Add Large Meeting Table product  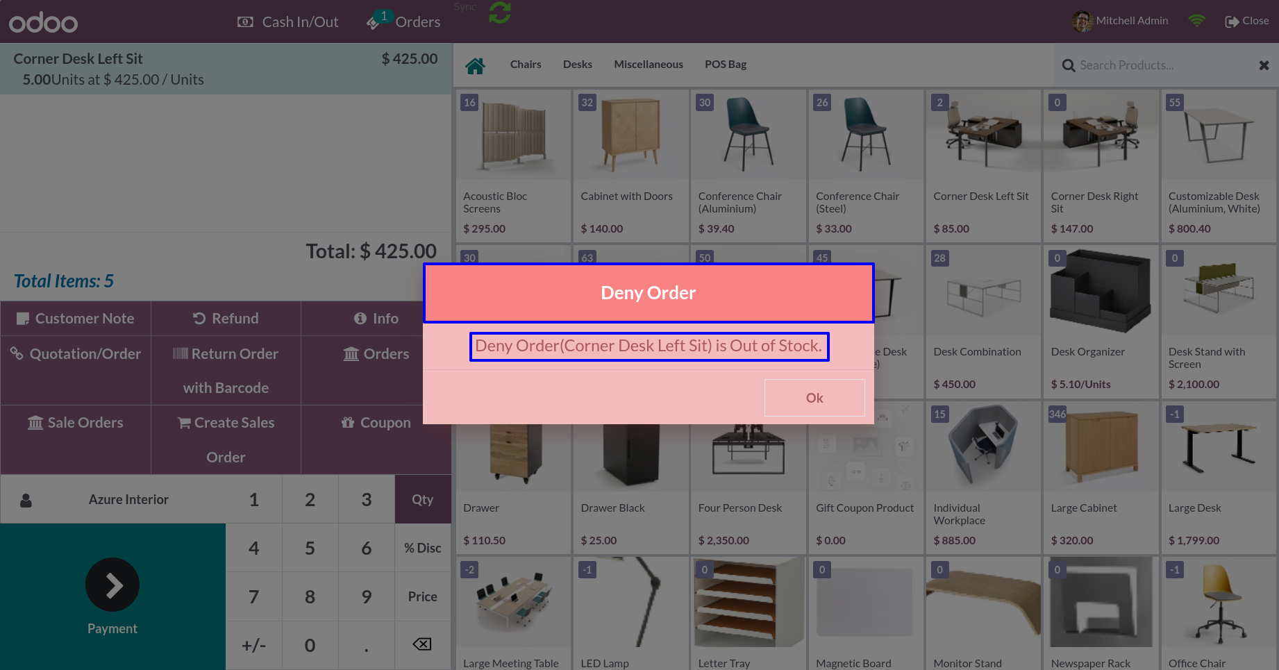pyautogui.click(x=513, y=614)
